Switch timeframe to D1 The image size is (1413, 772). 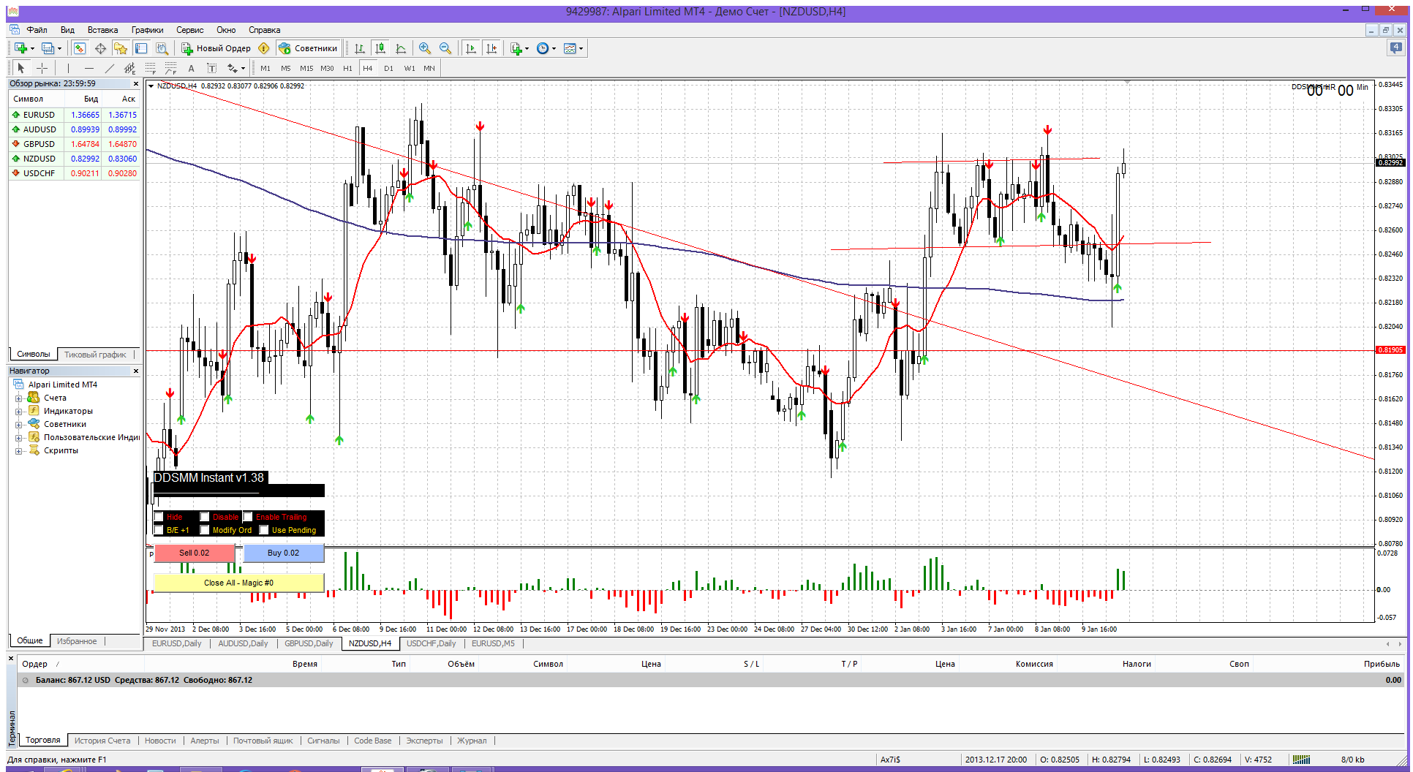pos(388,68)
